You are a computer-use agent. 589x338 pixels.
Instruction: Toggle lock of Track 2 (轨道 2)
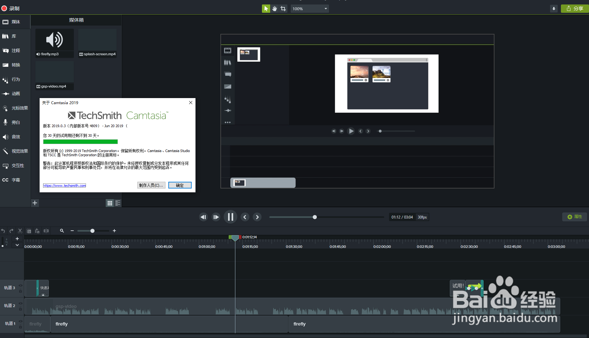coord(20,309)
